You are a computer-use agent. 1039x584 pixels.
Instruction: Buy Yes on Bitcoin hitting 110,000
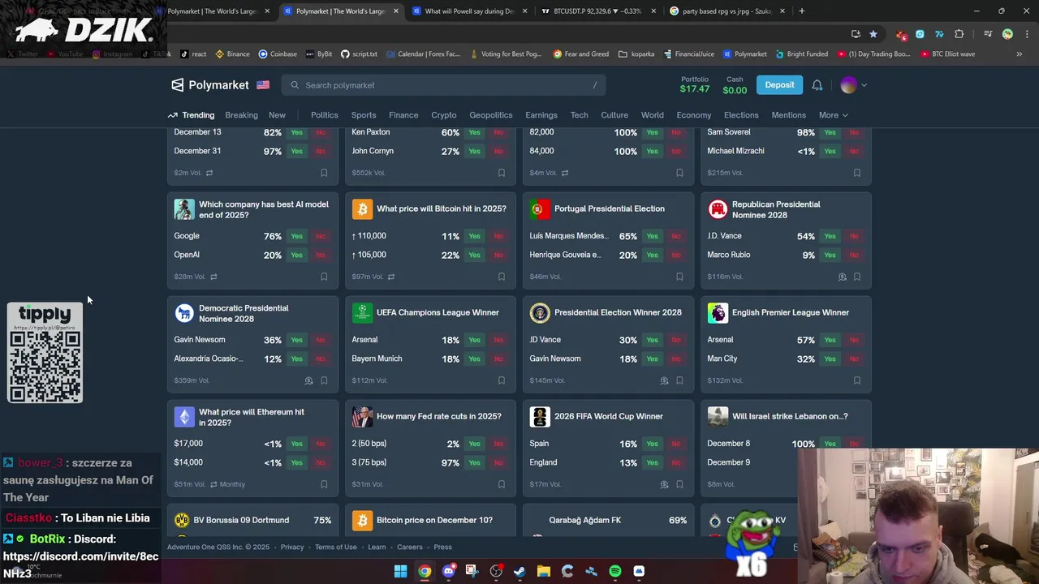474,236
